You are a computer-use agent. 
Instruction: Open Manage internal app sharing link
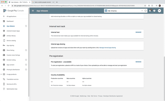pos(107,48)
